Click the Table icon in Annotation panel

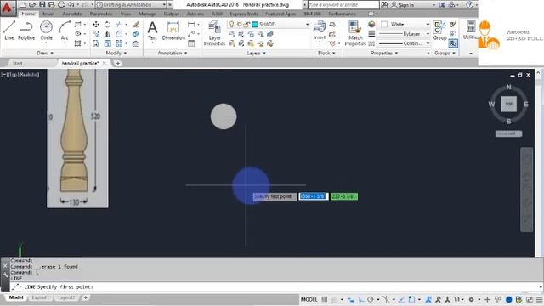[x=191, y=43]
